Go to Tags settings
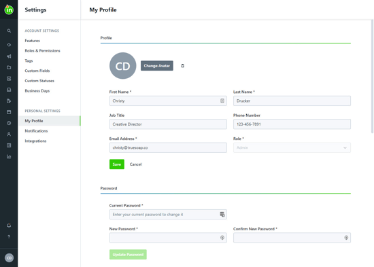This screenshot has width=374, height=267. [x=29, y=60]
